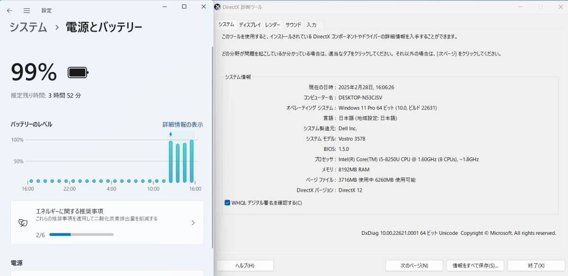This screenshot has height=276, width=568.
Task: Click the system model Vostro 3578
Action: point(352,139)
